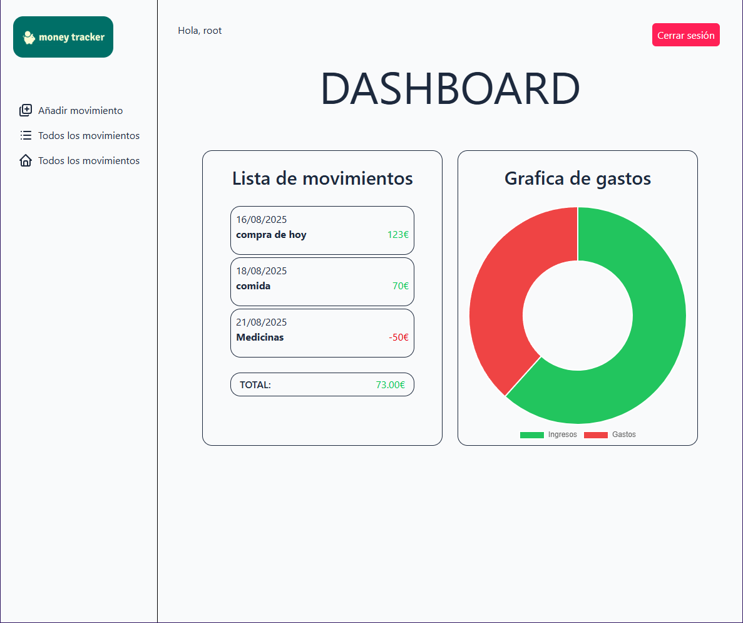Click the add movement plus icon
743x623 pixels.
26,111
